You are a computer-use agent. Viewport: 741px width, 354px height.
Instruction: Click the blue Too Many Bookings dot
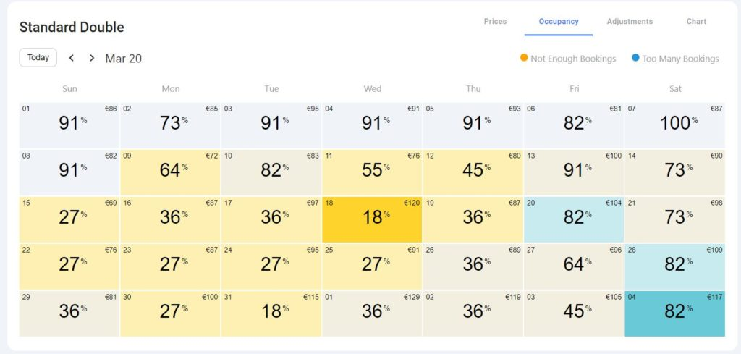pyautogui.click(x=635, y=58)
